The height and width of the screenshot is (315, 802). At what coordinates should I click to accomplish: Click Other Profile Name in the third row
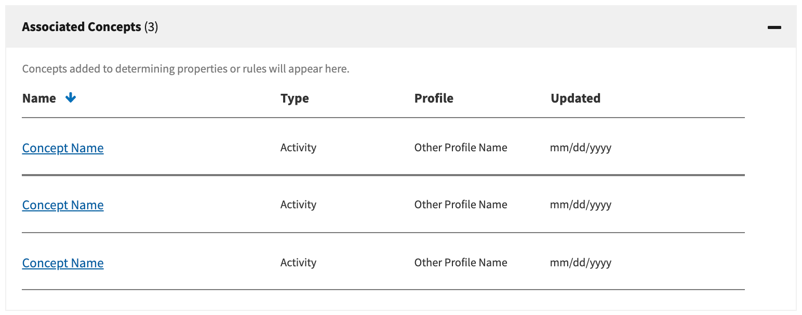461,263
